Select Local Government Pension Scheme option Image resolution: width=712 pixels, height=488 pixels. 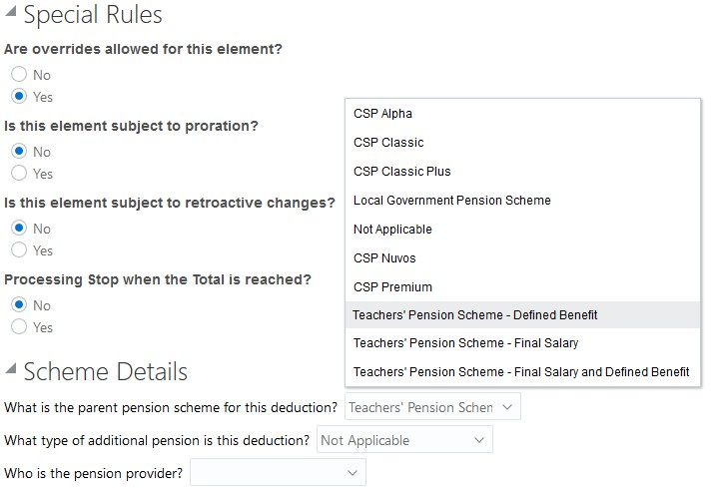(x=451, y=201)
